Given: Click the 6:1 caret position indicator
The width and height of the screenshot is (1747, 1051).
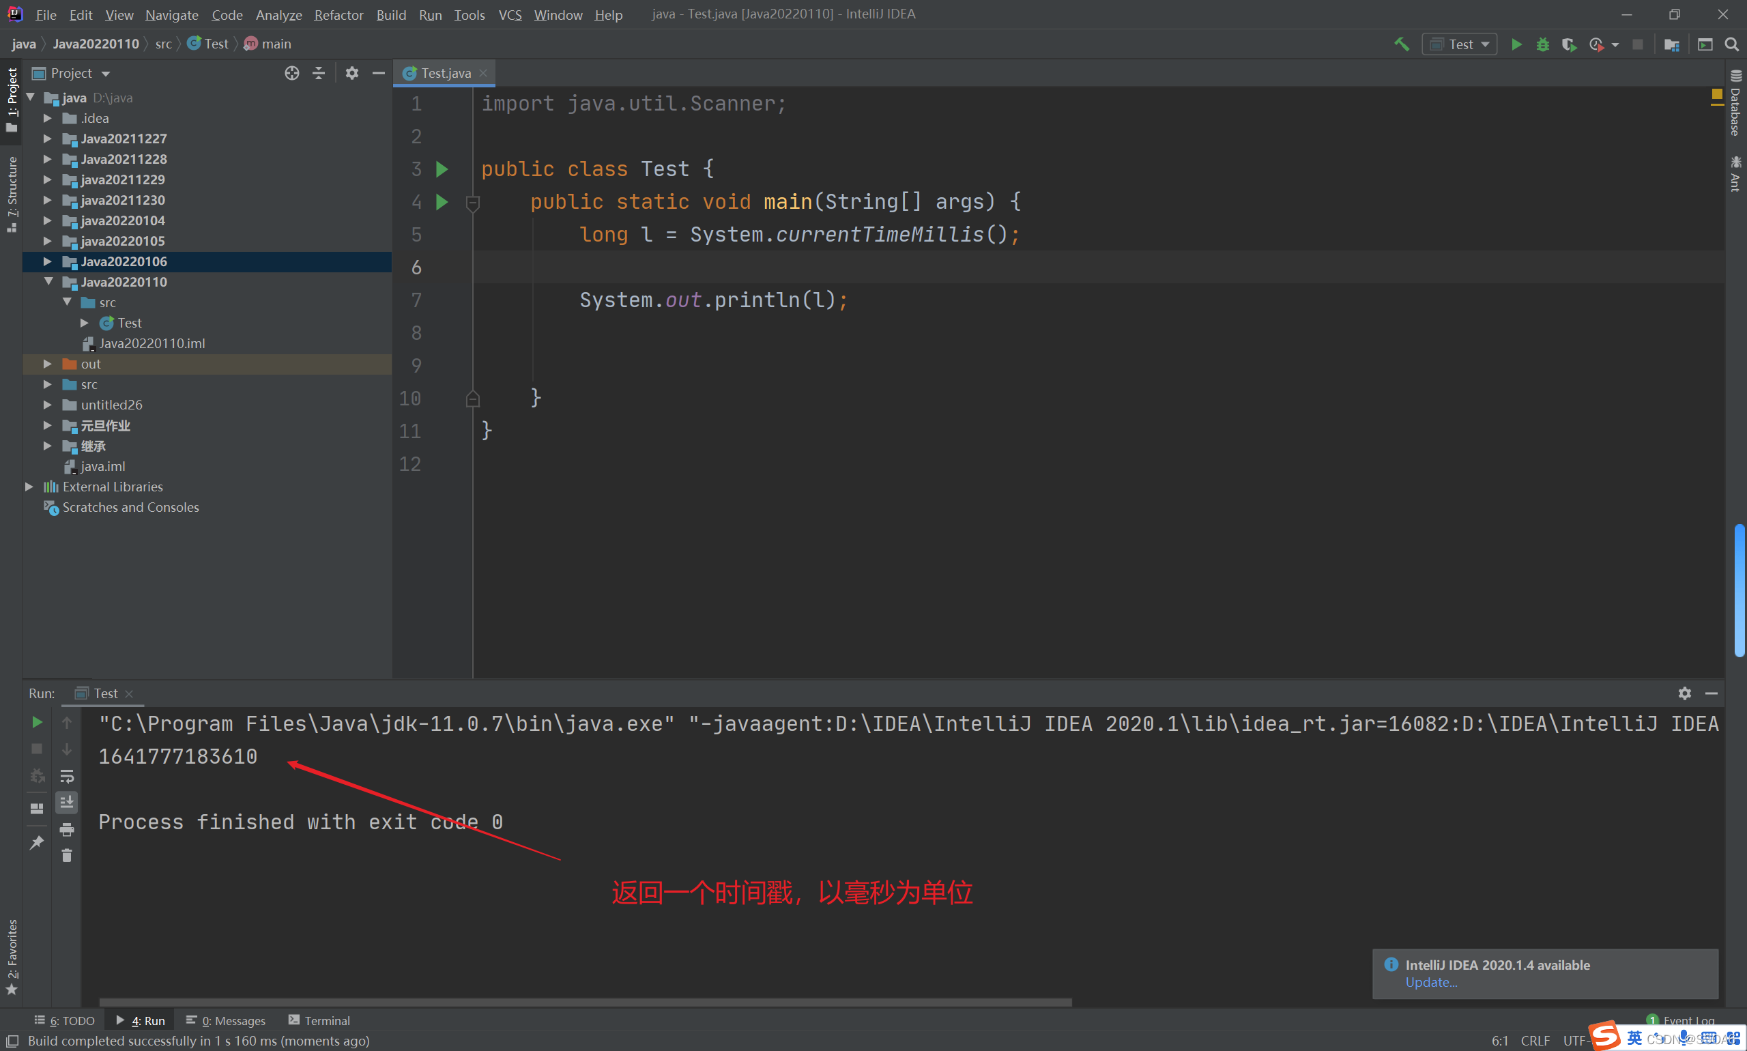Looking at the screenshot, I should [x=1500, y=1040].
